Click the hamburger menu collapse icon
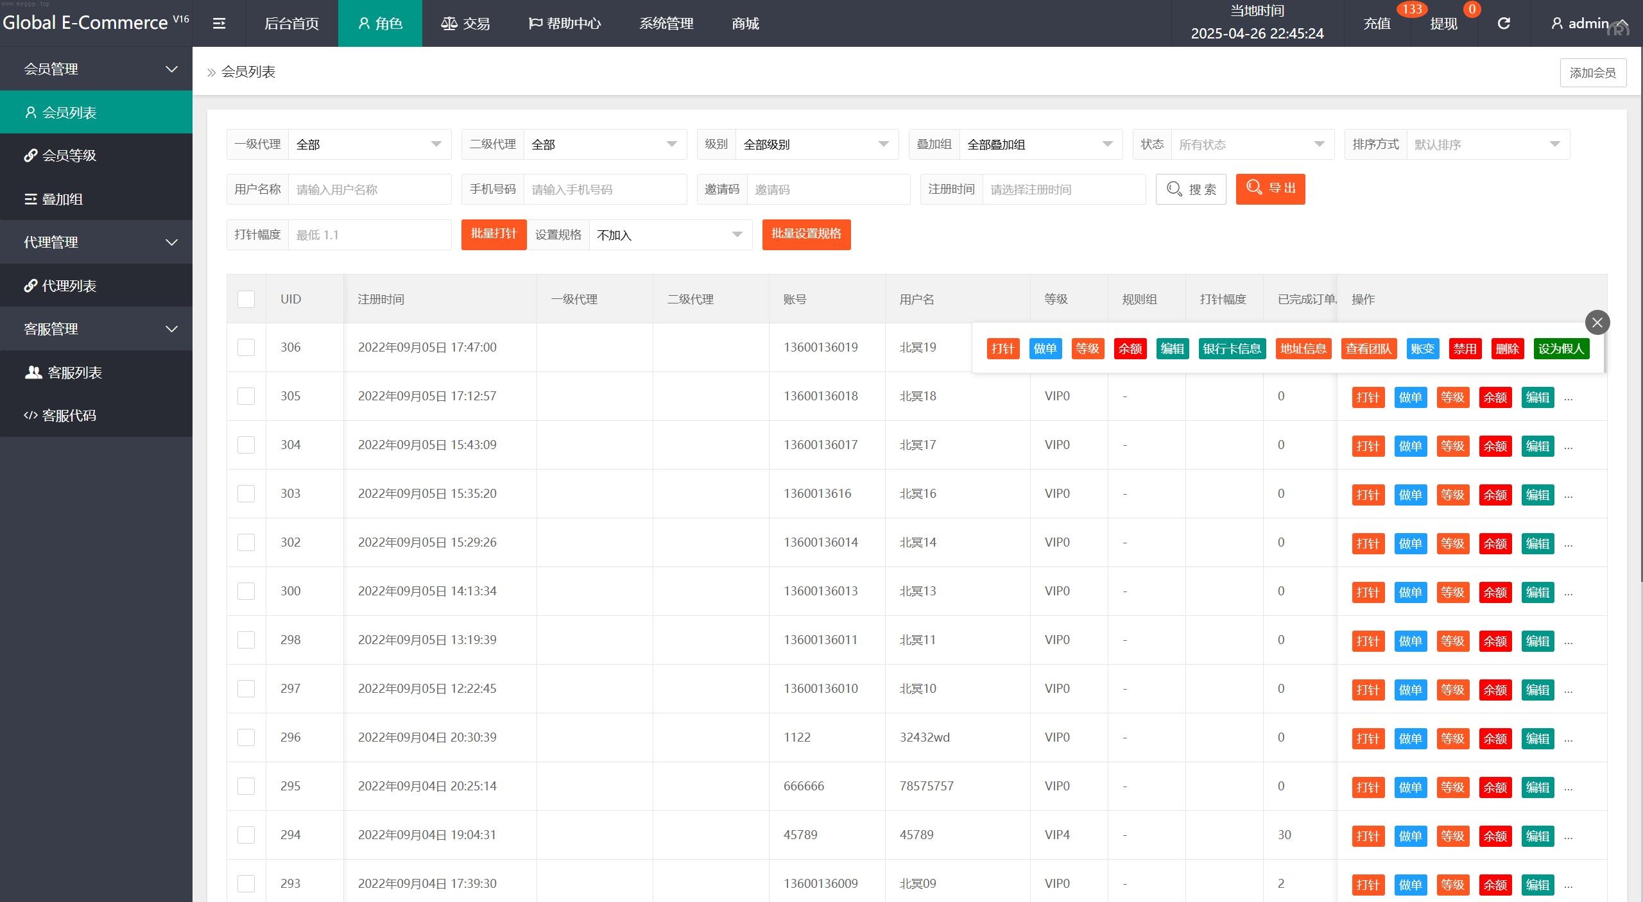The image size is (1643, 902). [x=219, y=24]
